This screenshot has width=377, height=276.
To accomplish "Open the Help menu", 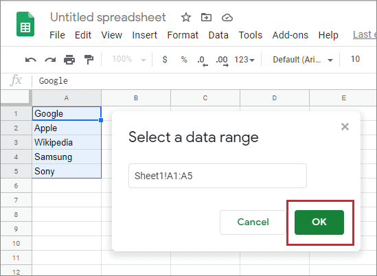I will [x=328, y=35].
